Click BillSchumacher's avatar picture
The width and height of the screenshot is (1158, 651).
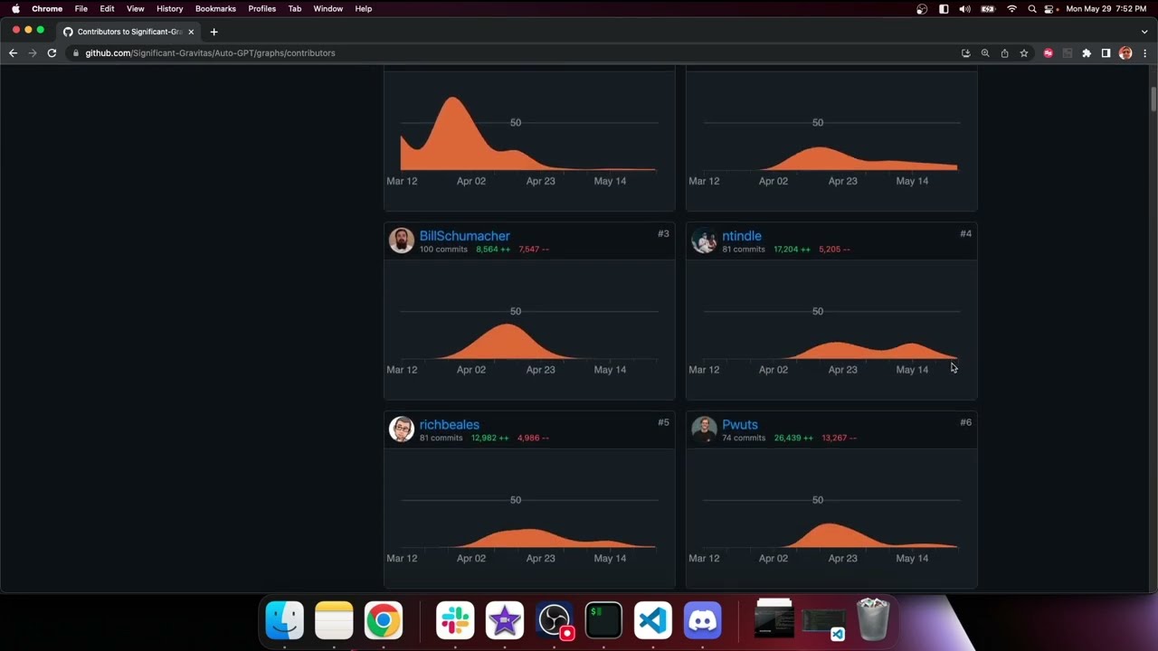coord(402,241)
